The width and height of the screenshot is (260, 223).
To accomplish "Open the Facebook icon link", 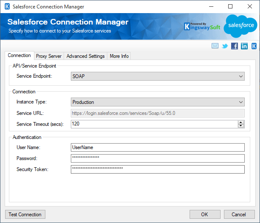I will [235, 46].
